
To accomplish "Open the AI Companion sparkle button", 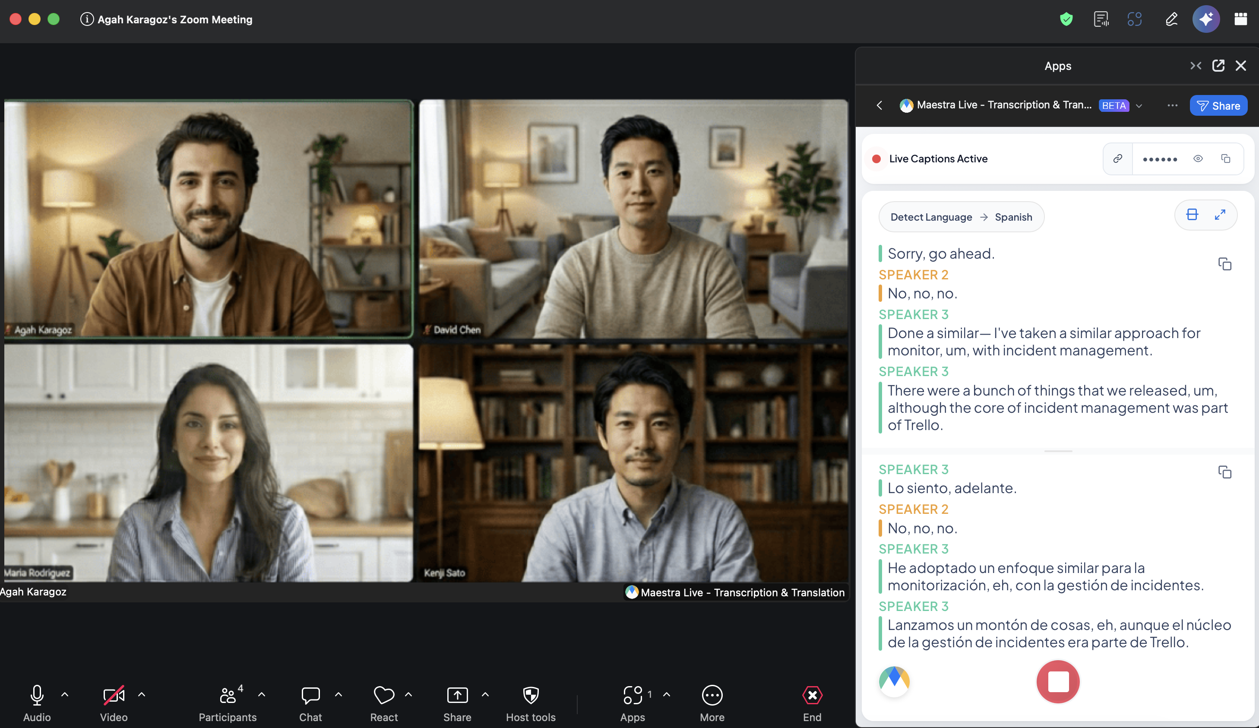I will click(x=1206, y=19).
